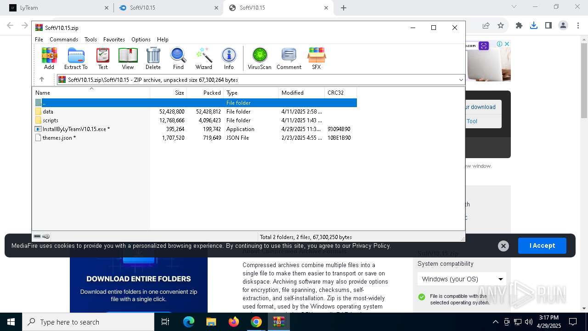Open the Commands menu
Image resolution: width=588 pixels, height=331 pixels.
pos(64,40)
